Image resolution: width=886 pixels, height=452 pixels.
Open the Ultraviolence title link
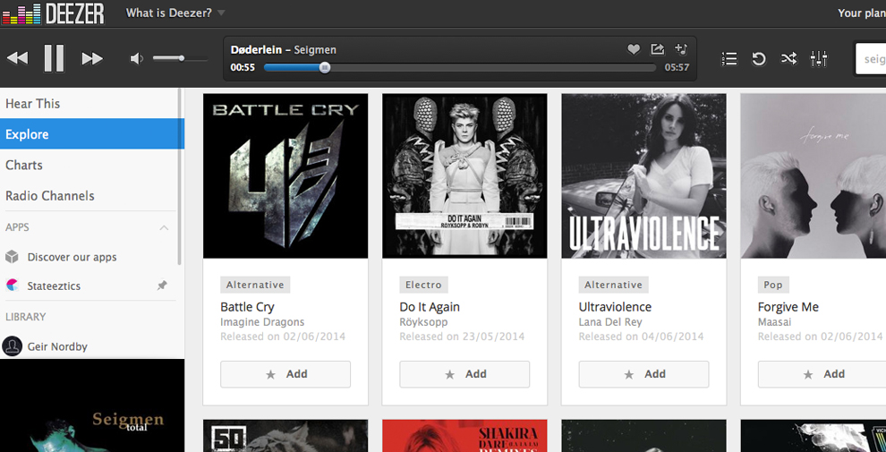pos(615,307)
